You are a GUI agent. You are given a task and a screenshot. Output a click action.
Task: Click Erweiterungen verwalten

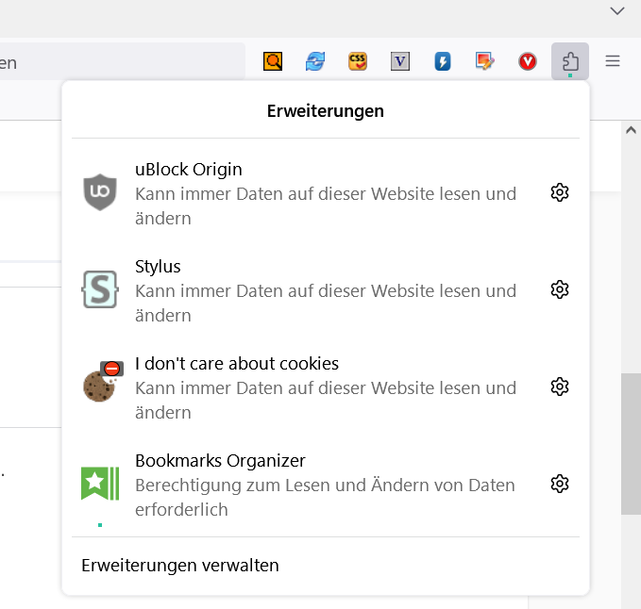click(180, 566)
